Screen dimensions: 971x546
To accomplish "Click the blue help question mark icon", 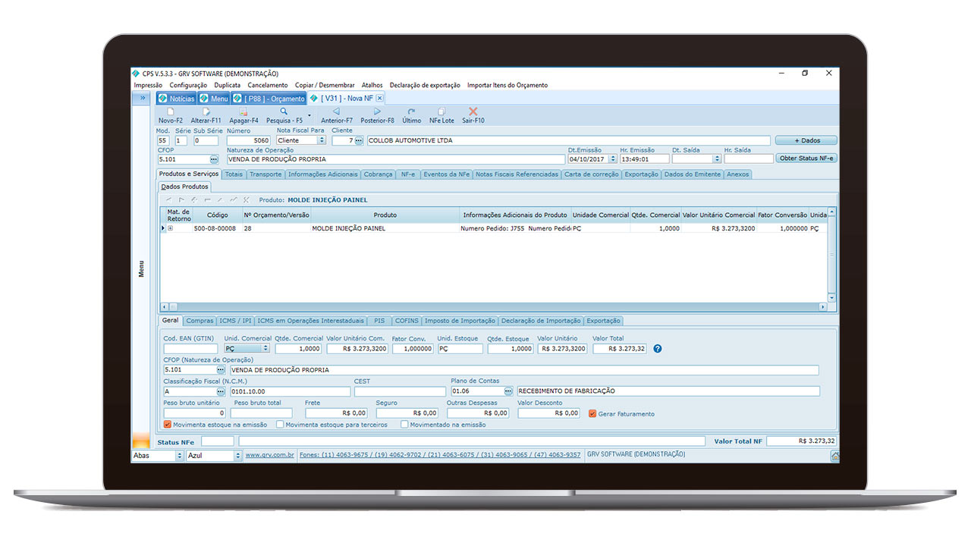I will click(x=658, y=349).
